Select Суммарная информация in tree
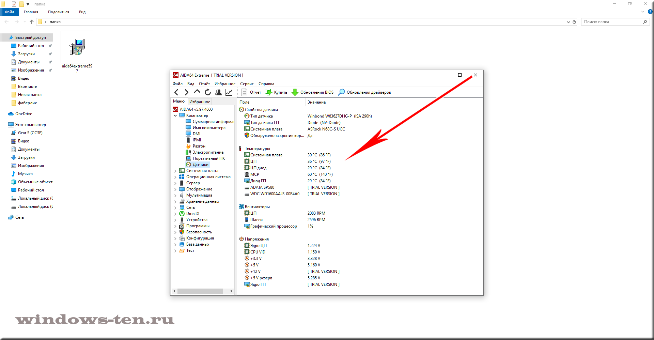The image size is (654, 340). (x=210, y=122)
